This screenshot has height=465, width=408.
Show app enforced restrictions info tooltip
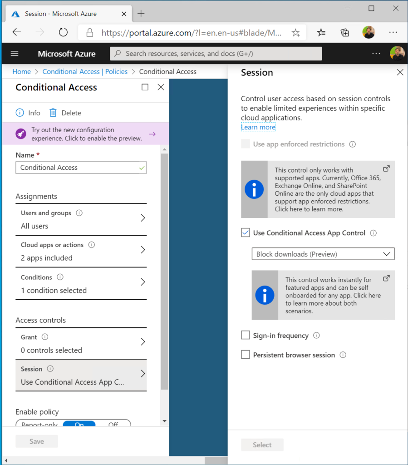[x=352, y=144]
